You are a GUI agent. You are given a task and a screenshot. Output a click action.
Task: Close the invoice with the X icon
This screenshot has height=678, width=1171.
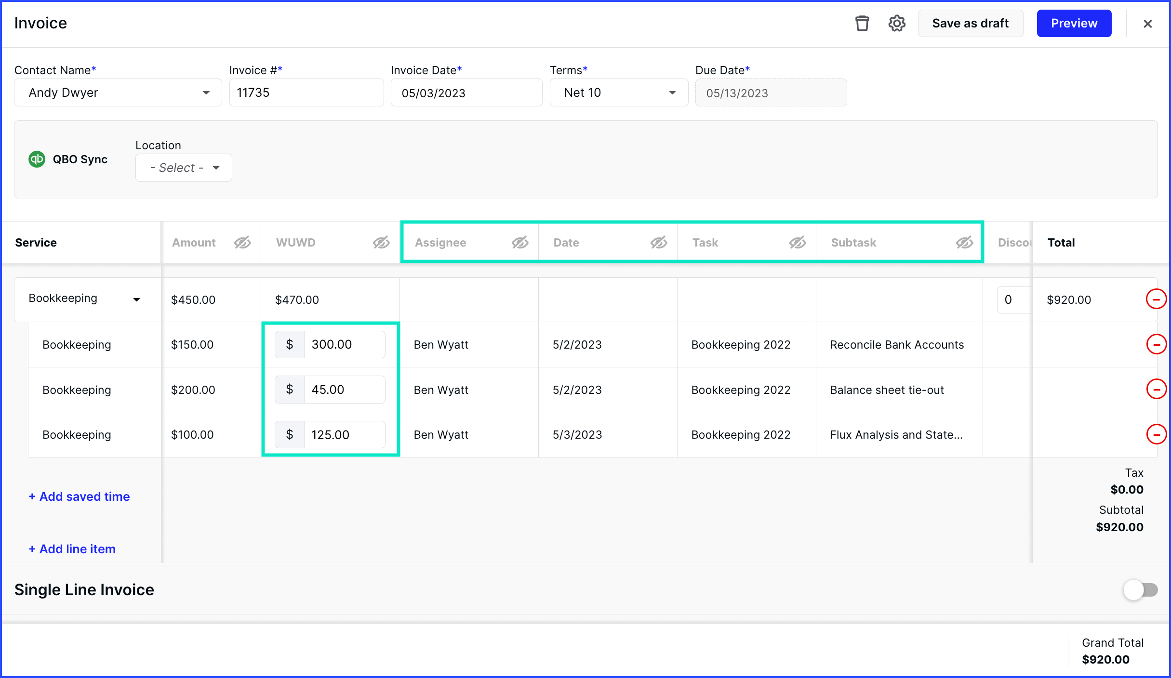click(1148, 24)
